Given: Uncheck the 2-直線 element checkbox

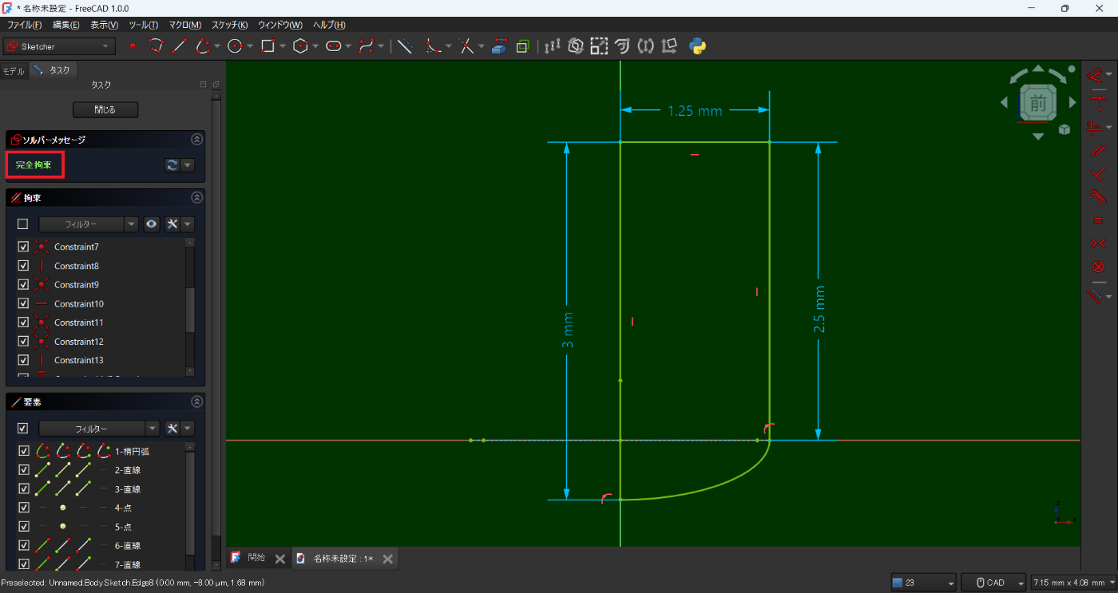Looking at the screenshot, I should tap(23, 470).
